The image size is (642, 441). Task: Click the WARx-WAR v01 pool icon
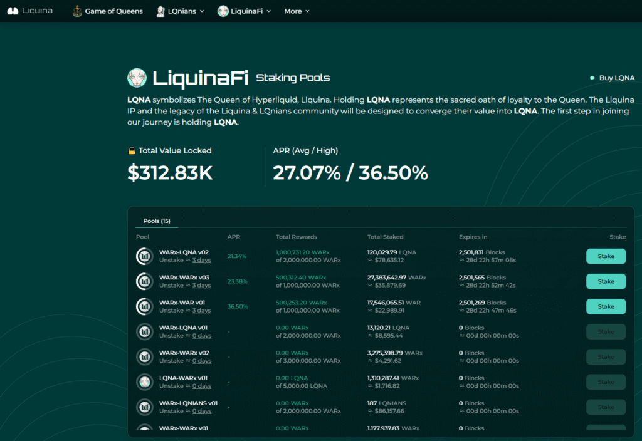click(x=145, y=306)
